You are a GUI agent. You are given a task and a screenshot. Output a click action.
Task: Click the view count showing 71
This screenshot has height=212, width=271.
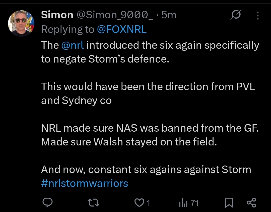point(194,203)
